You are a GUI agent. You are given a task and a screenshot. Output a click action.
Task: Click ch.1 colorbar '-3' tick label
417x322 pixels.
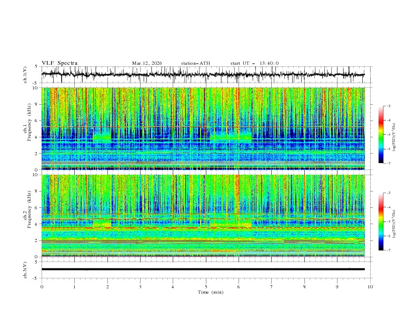tap(389, 106)
